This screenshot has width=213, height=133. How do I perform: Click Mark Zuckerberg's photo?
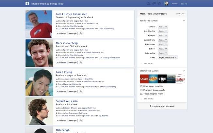[40, 53]
